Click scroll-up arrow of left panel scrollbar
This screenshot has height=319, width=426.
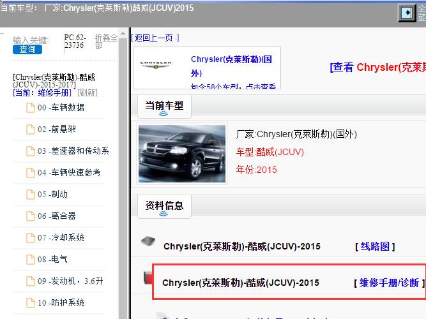tap(123, 34)
